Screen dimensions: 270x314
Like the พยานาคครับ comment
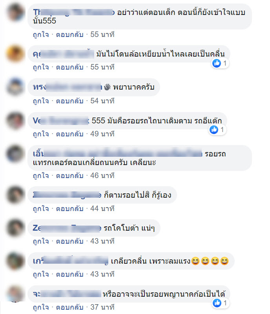(x=41, y=101)
